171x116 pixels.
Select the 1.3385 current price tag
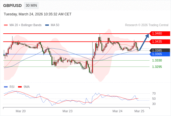(x=159, y=50)
